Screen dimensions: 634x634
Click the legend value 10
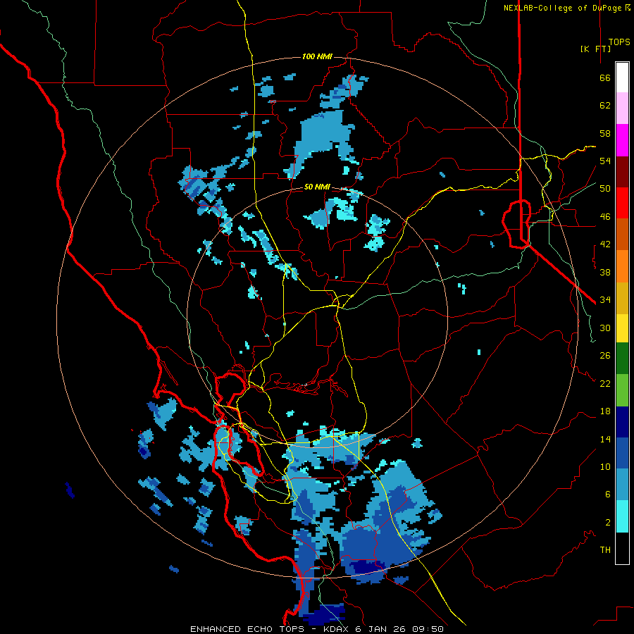pyautogui.click(x=605, y=467)
